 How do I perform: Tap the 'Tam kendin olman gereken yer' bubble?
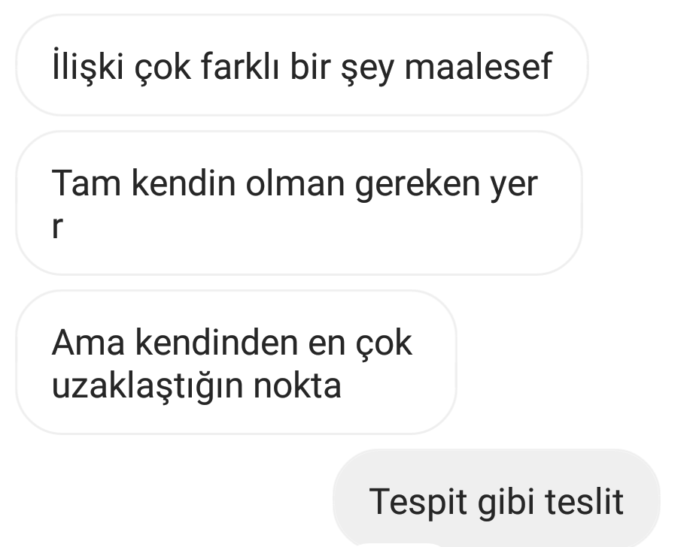coord(299,203)
